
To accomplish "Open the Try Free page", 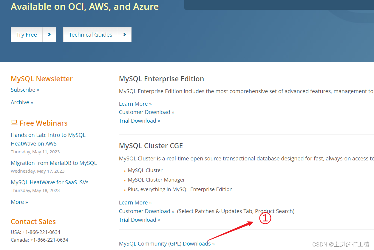I will (27, 35).
